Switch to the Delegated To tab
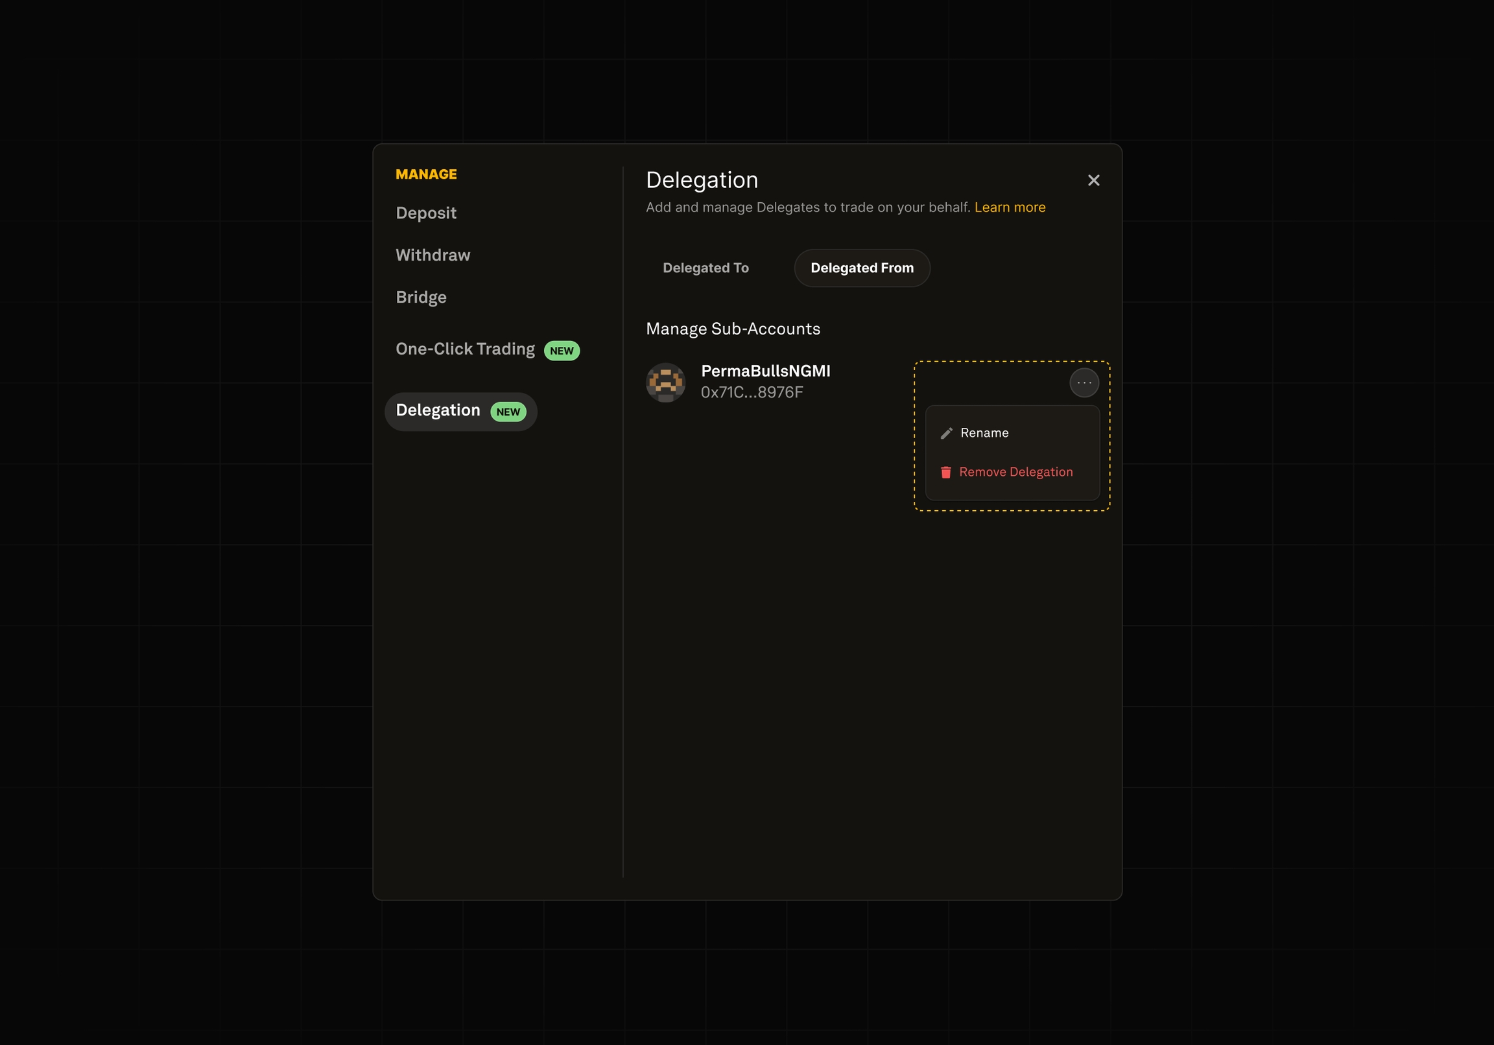Viewport: 1494px width, 1045px height. 705,268
